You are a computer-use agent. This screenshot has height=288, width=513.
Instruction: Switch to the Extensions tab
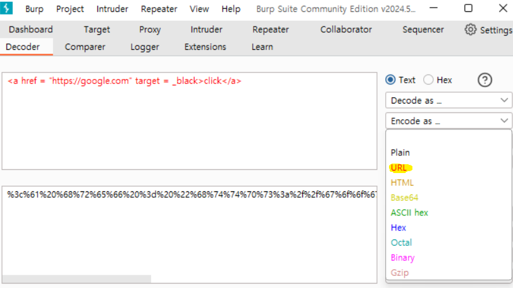coord(205,47)
